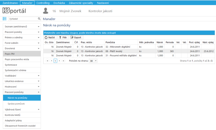Click the user avatar icon
The image size is (216, 130).
[x=46, y=11]
